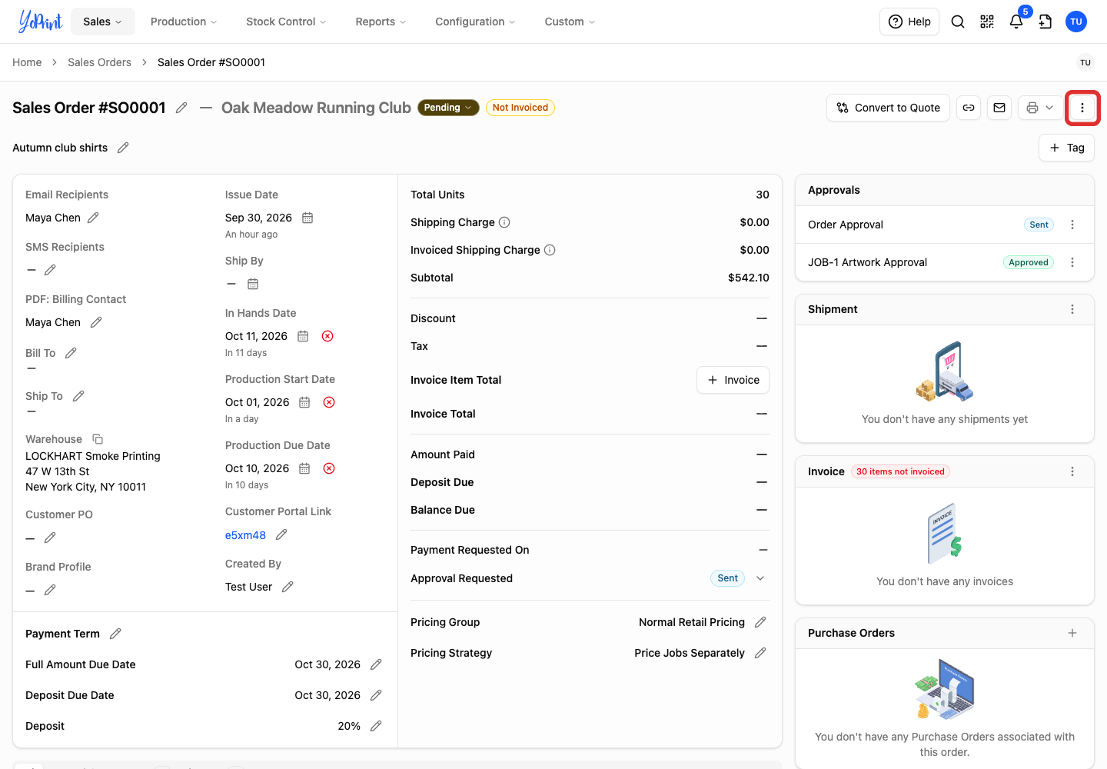
Task: Clear the Production Start Date
Action: click(x=329, y=402)
